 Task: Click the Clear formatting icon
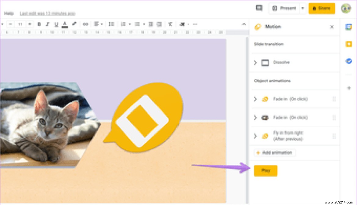tap(170, 24)
